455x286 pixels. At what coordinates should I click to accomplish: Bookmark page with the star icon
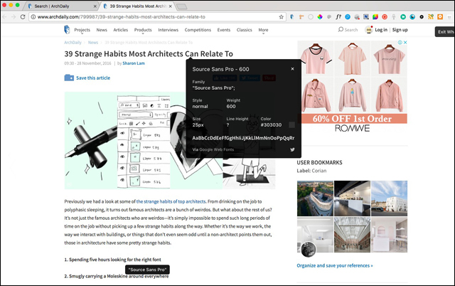pyautogui.click(x=282, y=16)
